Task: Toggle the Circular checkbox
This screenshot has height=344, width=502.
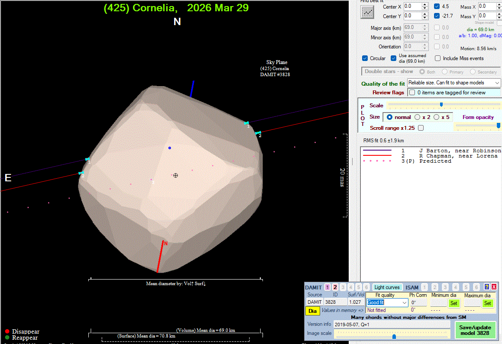Action: click(365, 58)
